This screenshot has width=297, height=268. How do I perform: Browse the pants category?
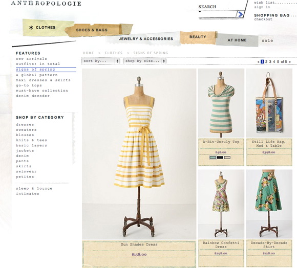click(x=23, y=161)
